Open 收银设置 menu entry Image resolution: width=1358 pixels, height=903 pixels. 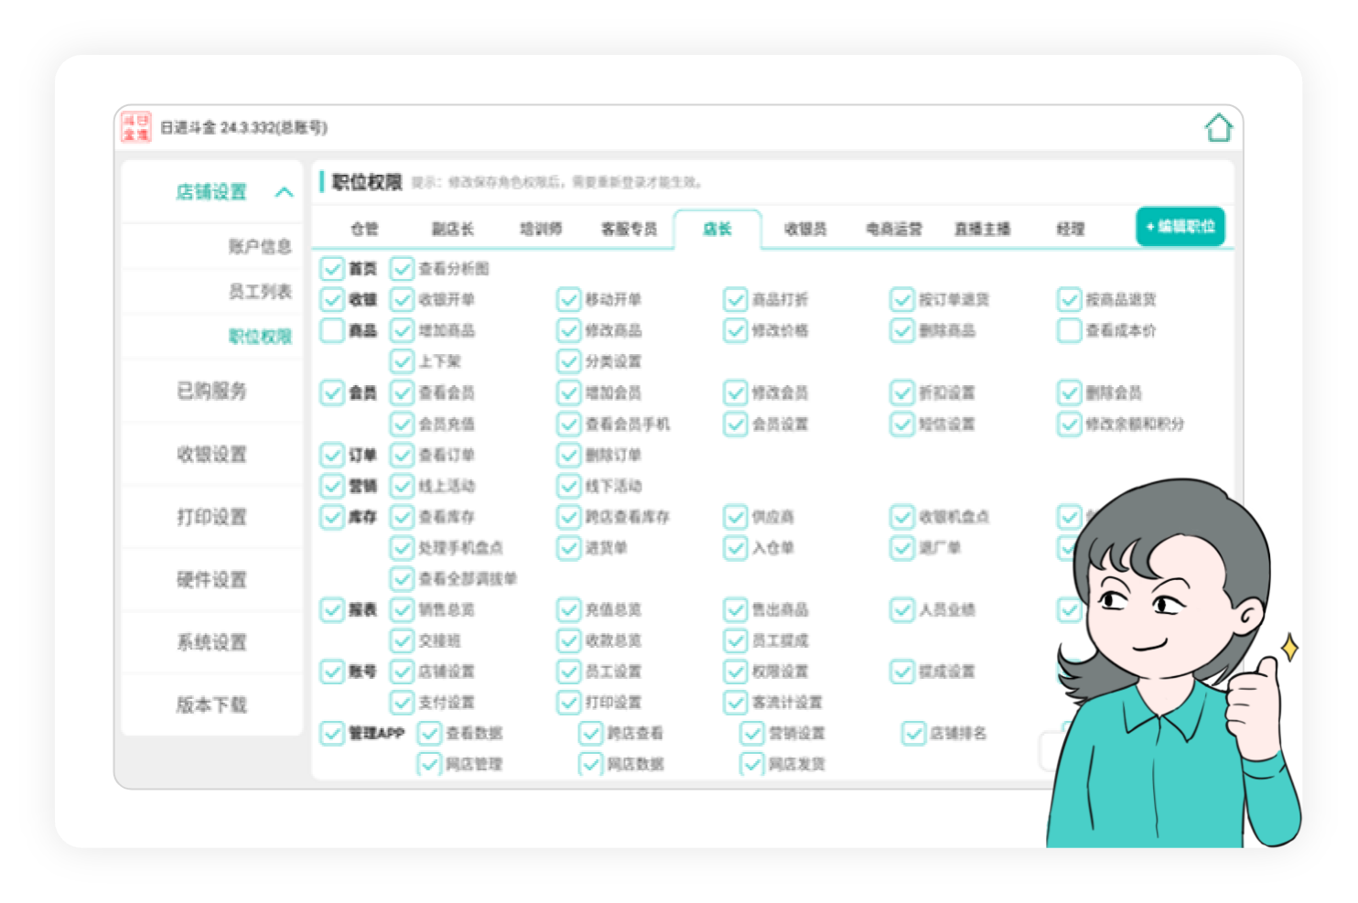tap(211, 455)
